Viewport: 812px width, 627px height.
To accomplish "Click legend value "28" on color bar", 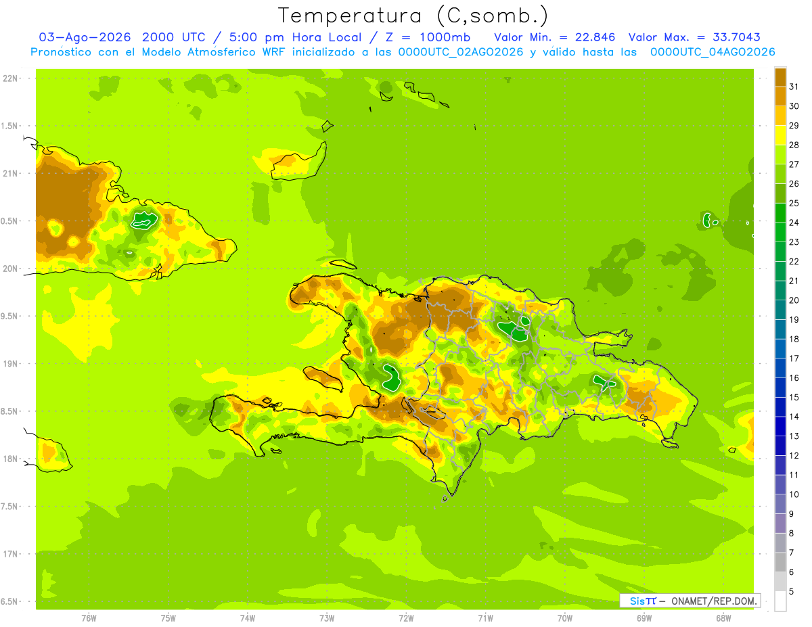I will click(794, 145).
